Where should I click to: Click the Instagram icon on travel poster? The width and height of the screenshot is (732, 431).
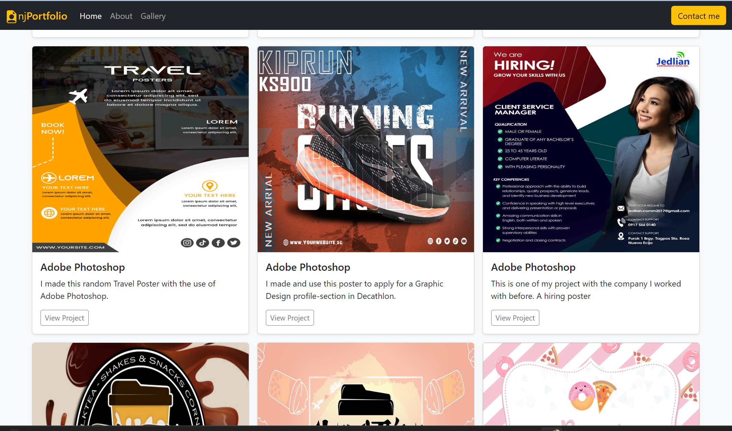click(x=187, y=243)
